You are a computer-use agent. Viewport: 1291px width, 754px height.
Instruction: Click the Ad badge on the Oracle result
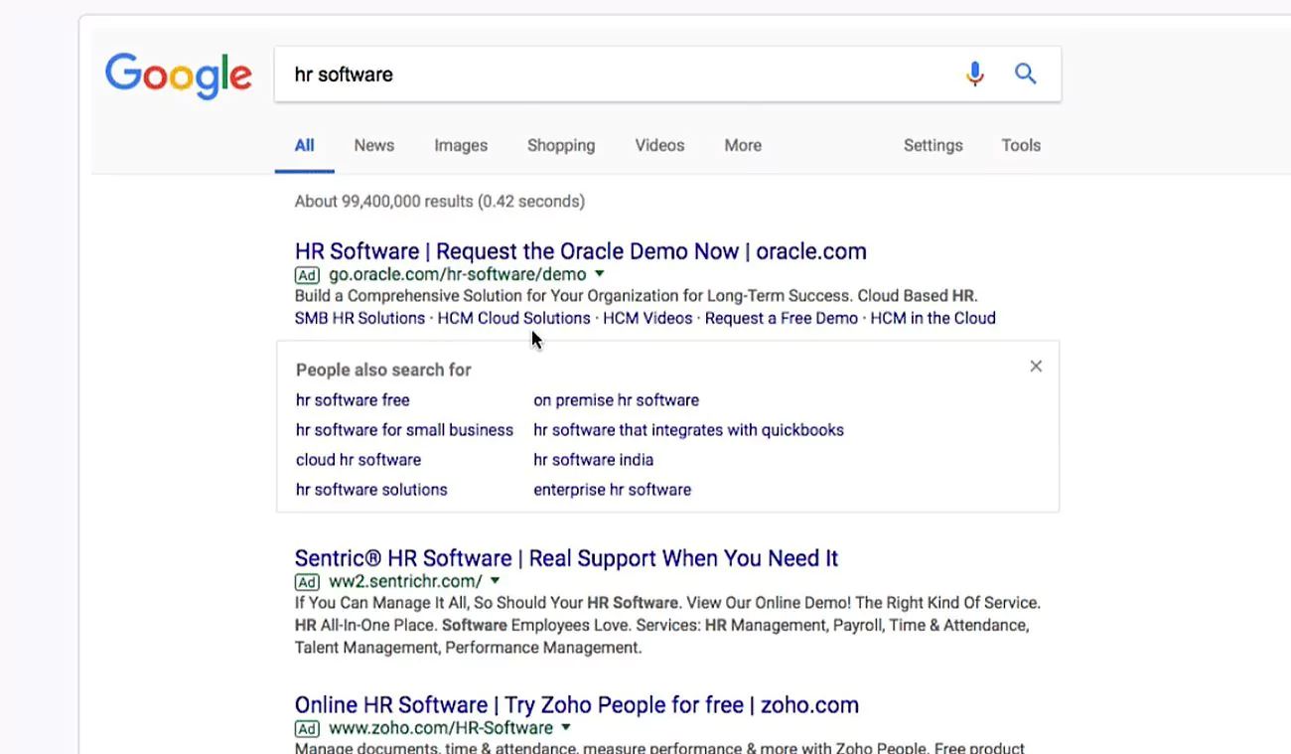(x=307, y=275)
